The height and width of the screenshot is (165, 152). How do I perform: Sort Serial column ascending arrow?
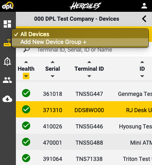(x=53, y=62)
